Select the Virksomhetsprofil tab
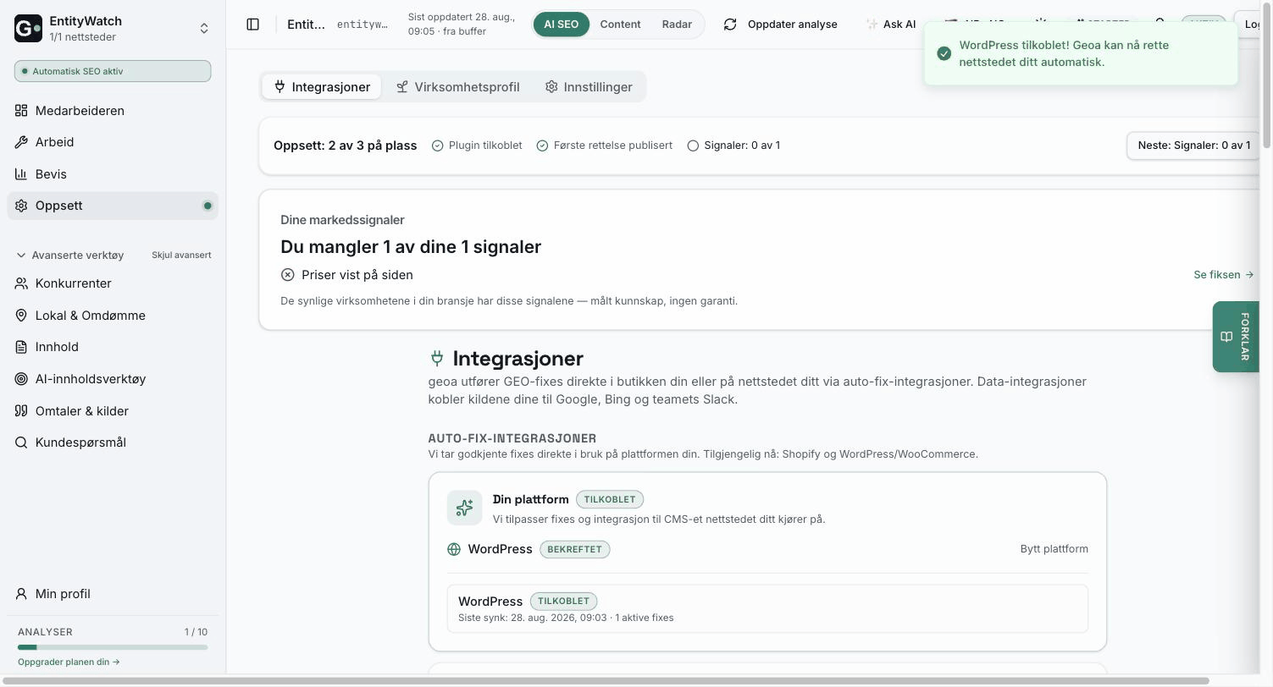 [x=457, y=87]
